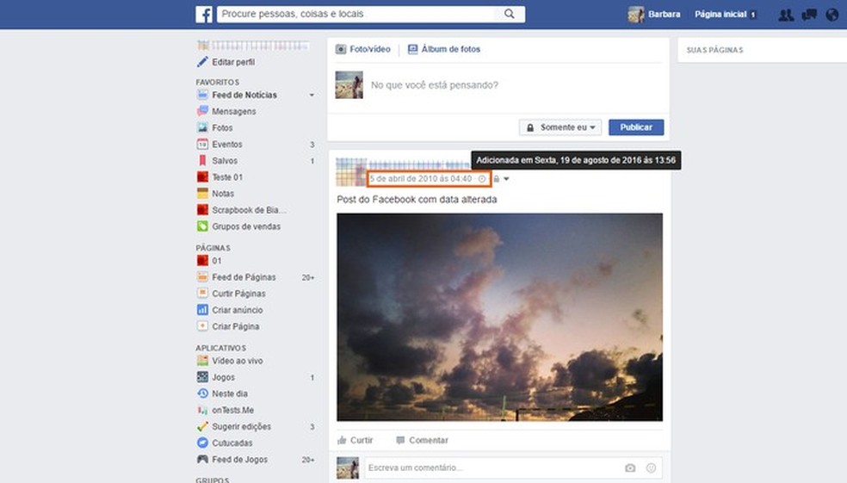Open notifications globe icon
The image size is (847, 483).
click(832, 15)
